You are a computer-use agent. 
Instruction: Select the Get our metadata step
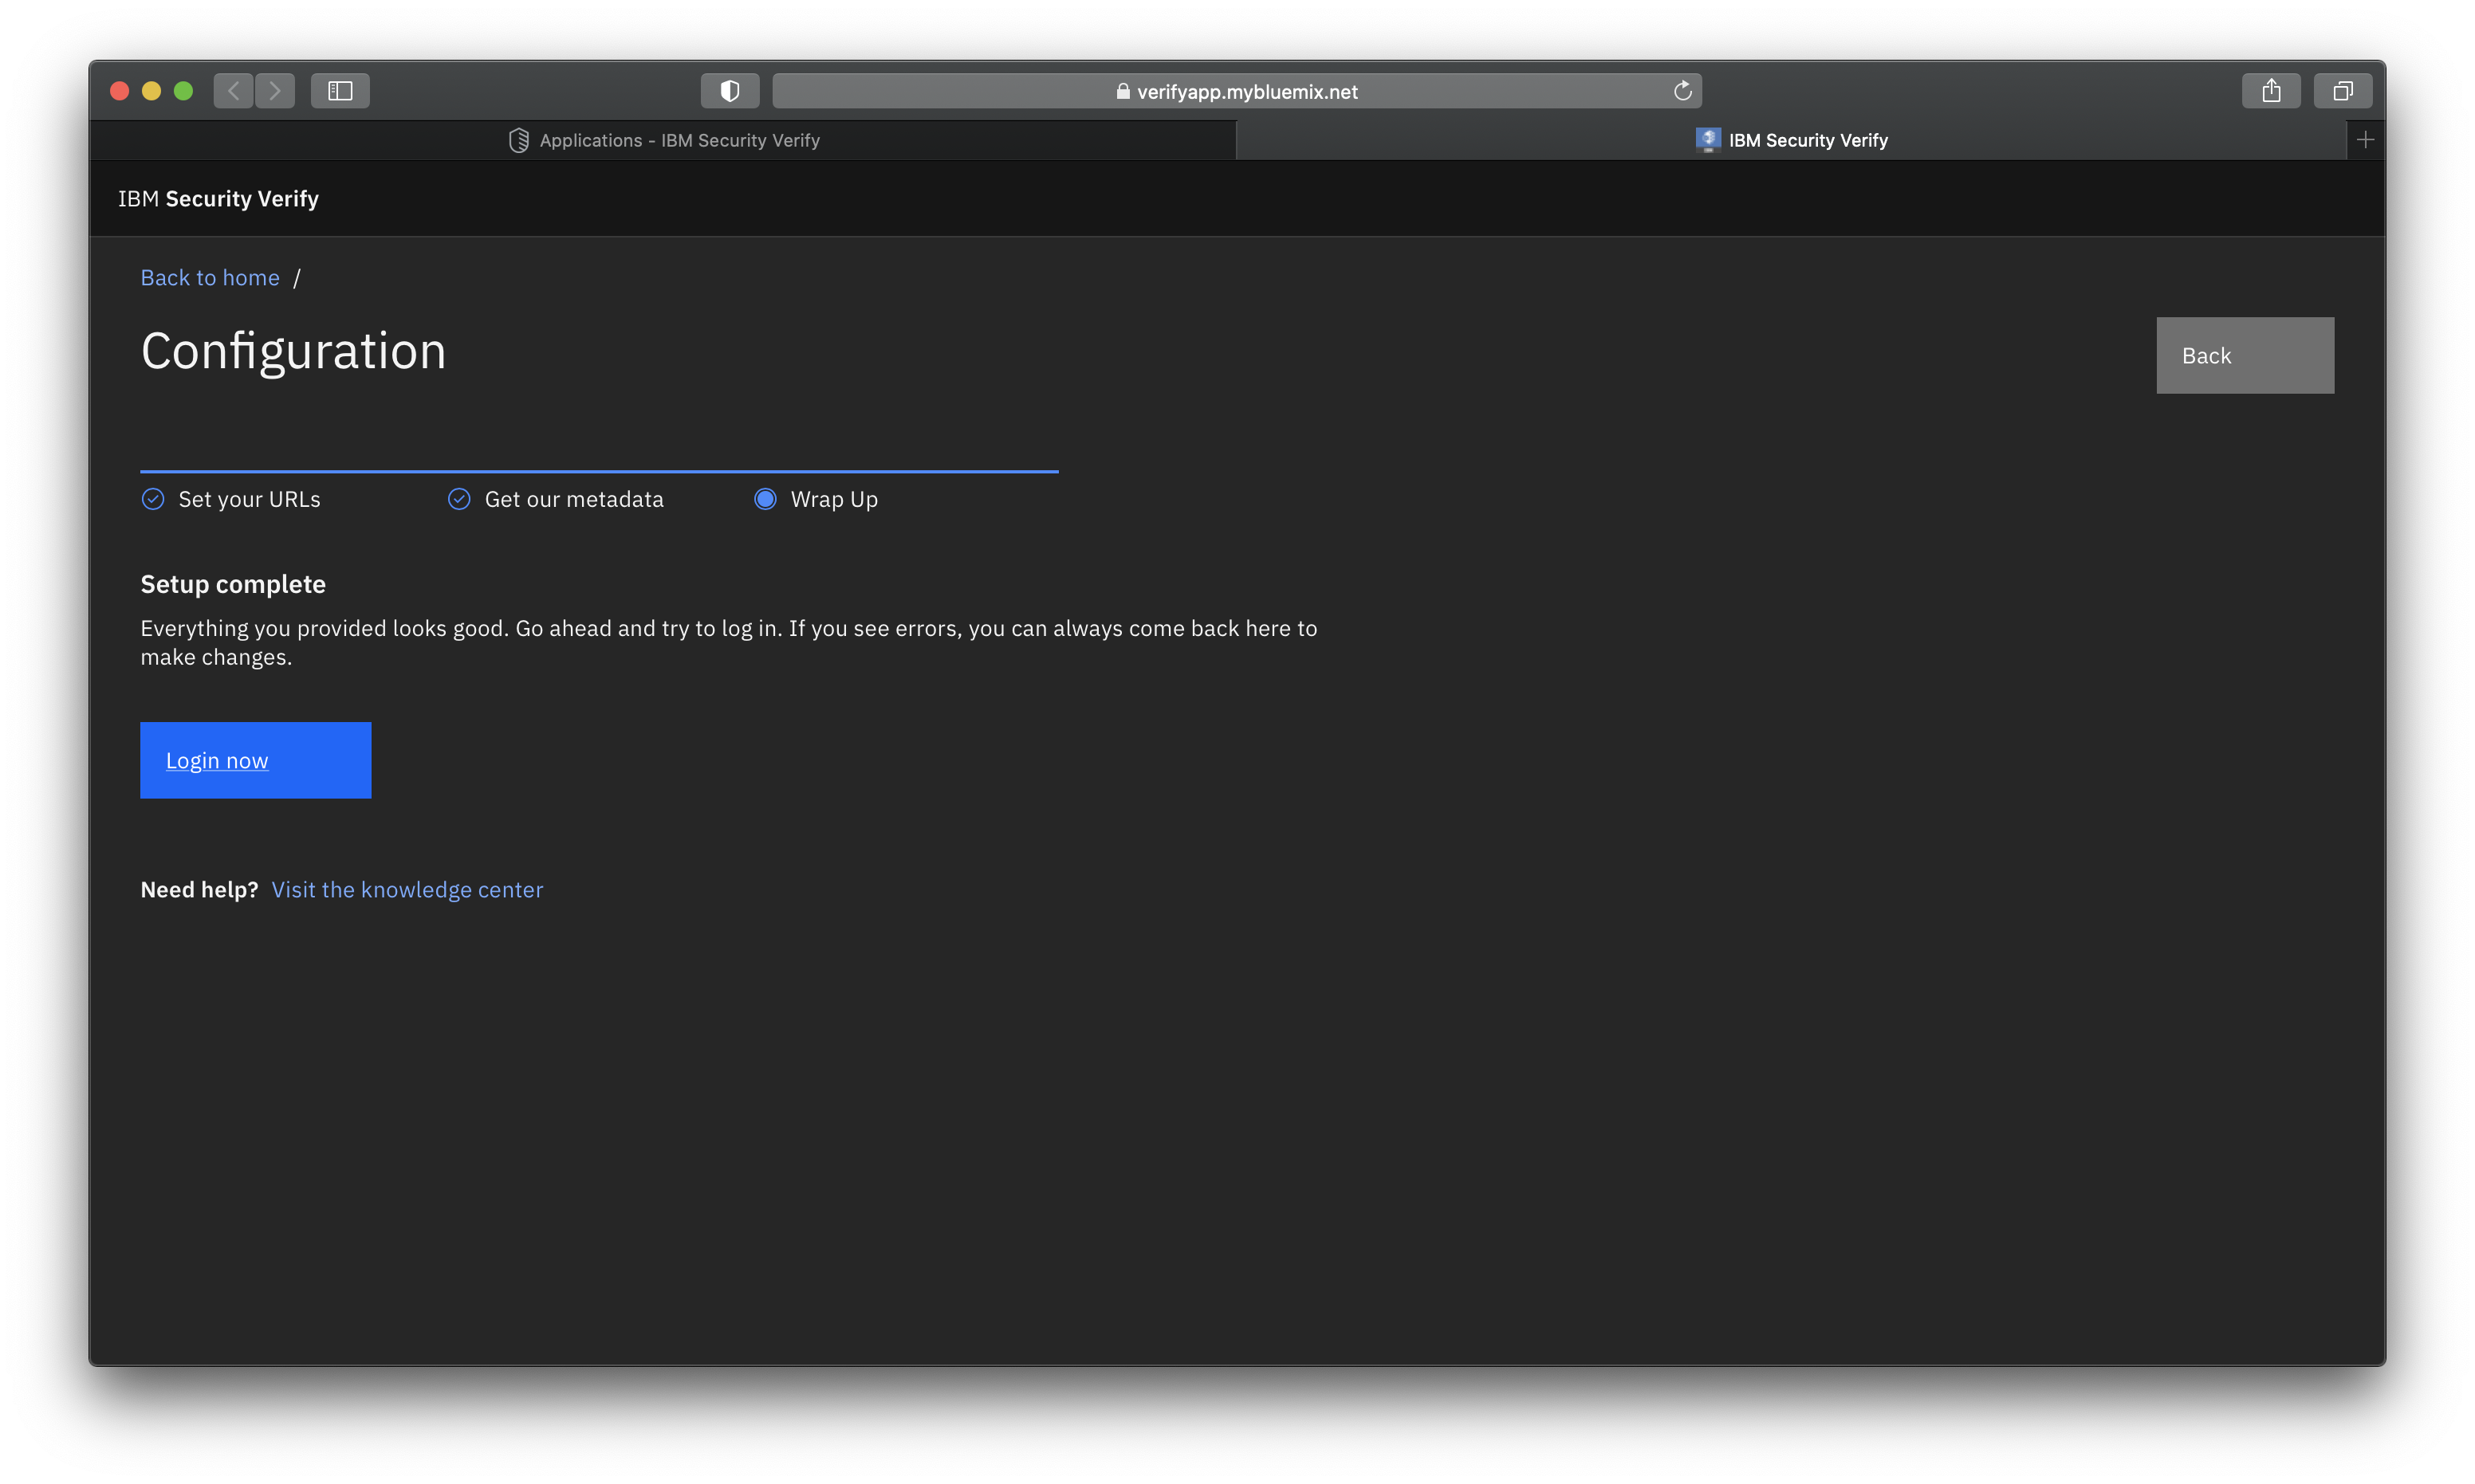point(573,499)
